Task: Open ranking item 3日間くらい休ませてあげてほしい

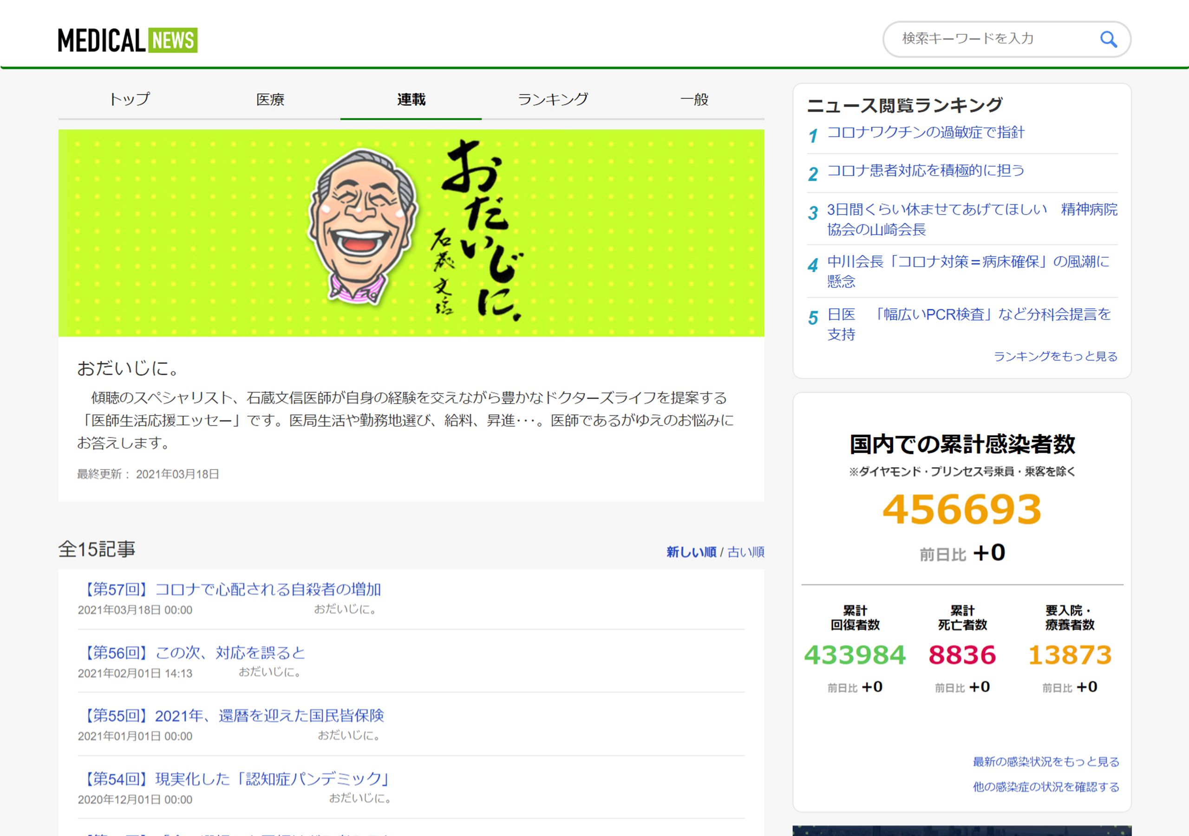Action: [972, 219]
